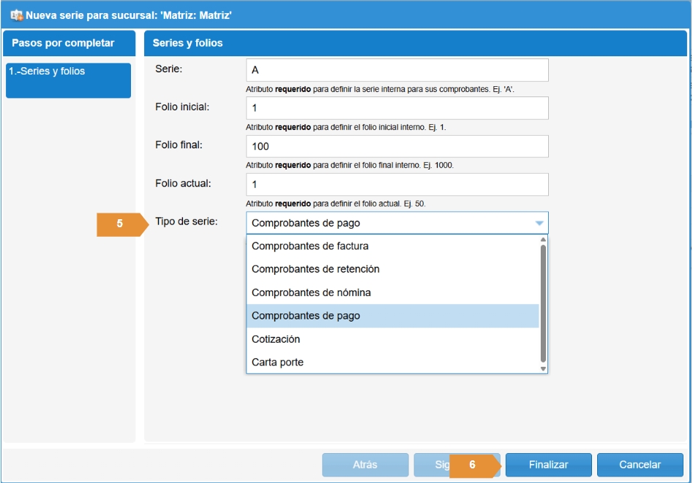Open the Tipo de serie dropdown arrow
Screen dimensions: 693x483
click(x=539, y=223)
